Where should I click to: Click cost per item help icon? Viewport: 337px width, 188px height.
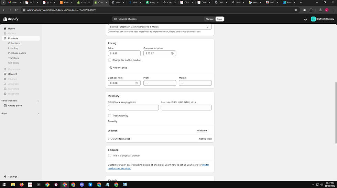tap(137, 83)
